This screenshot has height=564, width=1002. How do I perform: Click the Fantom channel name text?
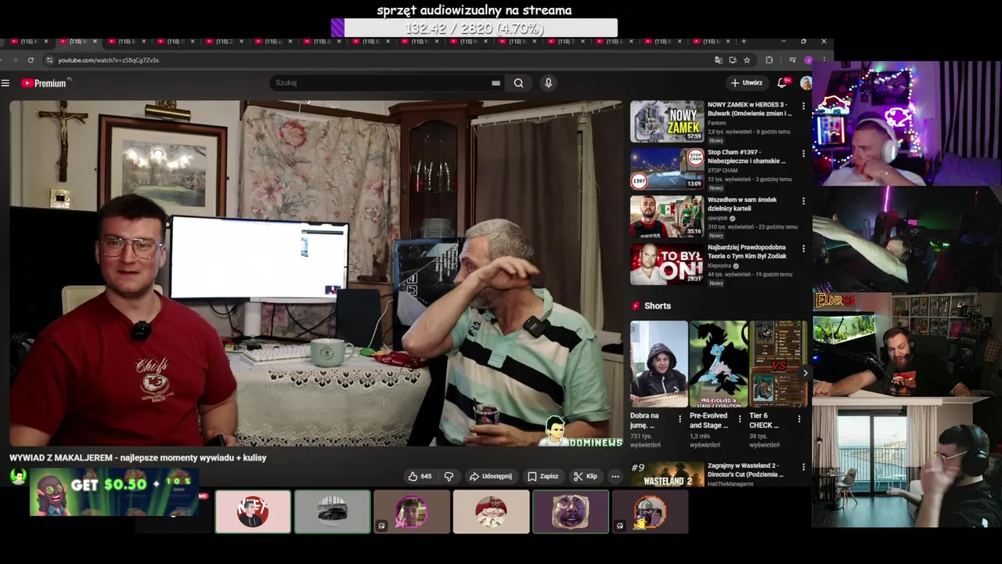coord(716,123)
